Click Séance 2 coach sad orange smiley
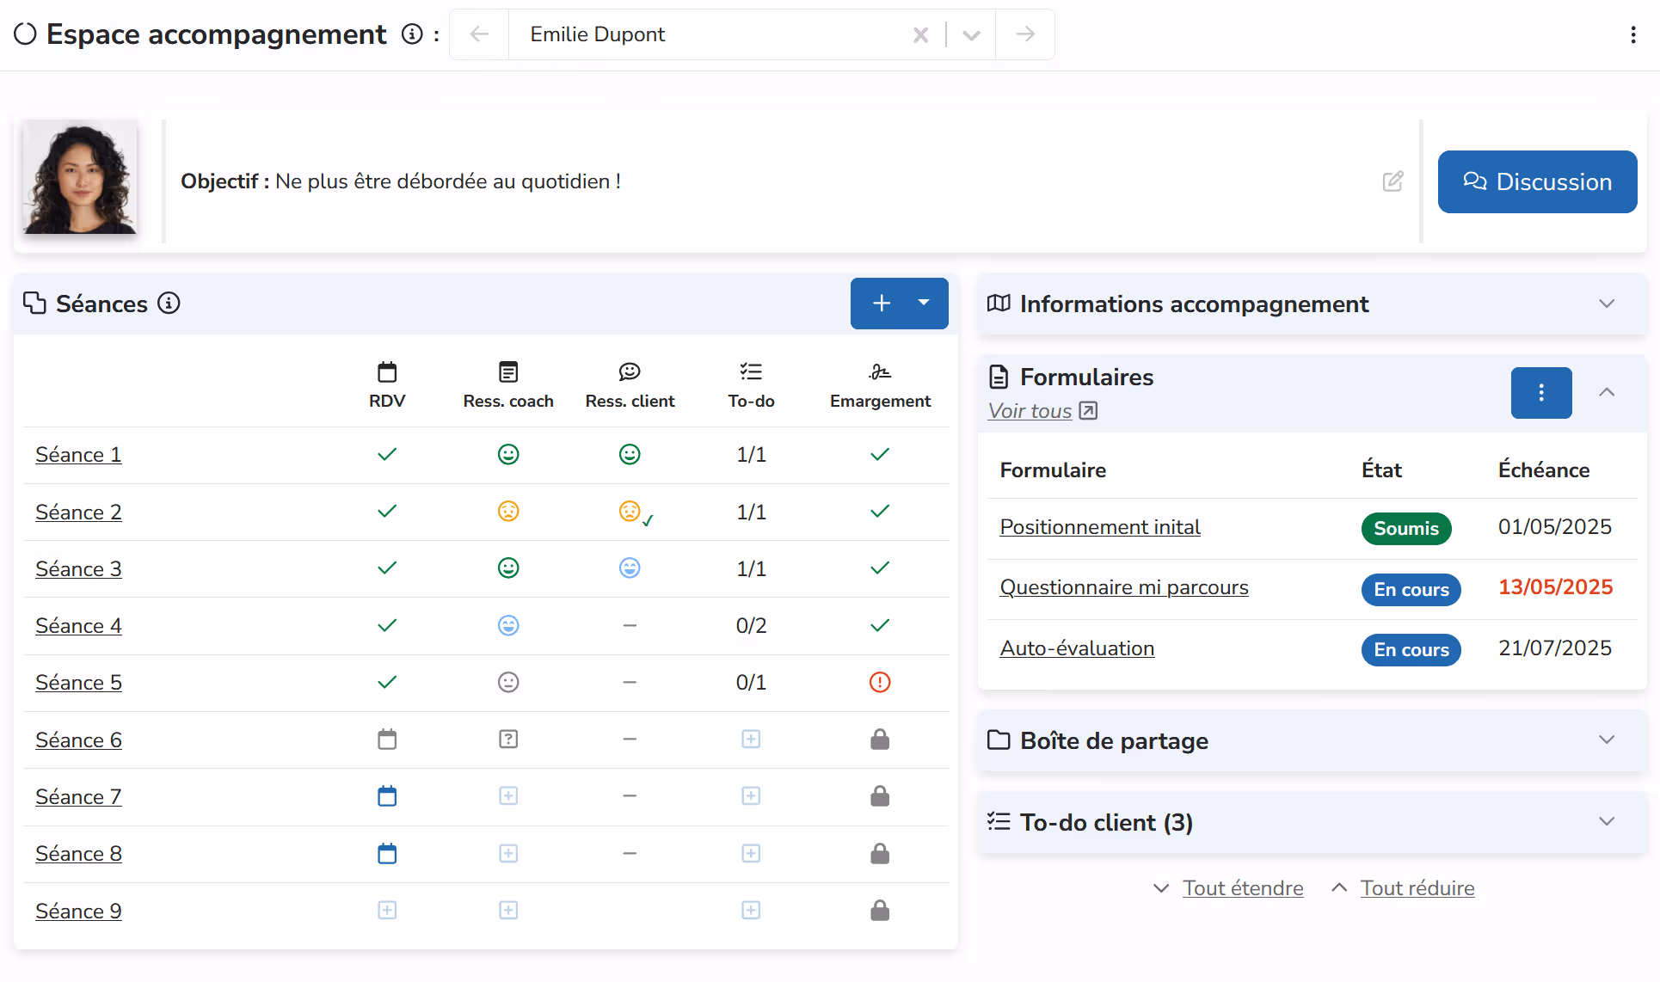Viewport: 1660px width, 982px height. tap(508, 511)
